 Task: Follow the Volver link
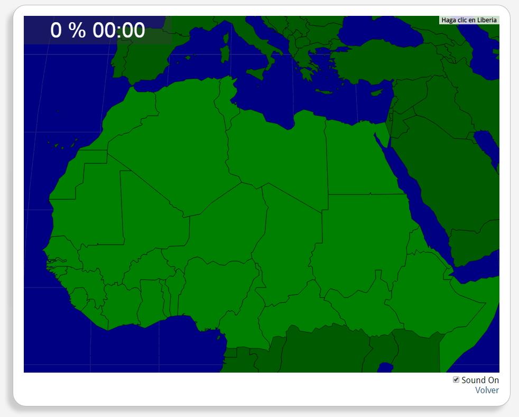click(487, 390)
